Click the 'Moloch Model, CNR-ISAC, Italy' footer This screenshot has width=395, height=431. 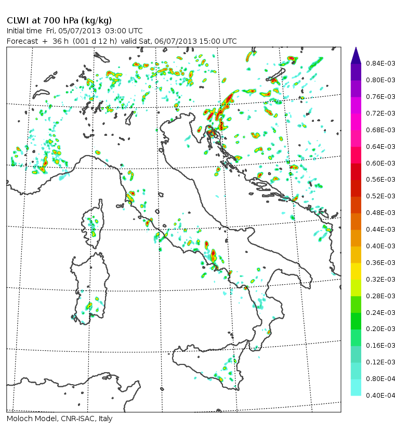[60, 419]
